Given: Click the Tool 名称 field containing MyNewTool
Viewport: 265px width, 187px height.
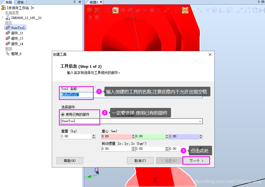Looking at the screenshot, I should (132, 95).
